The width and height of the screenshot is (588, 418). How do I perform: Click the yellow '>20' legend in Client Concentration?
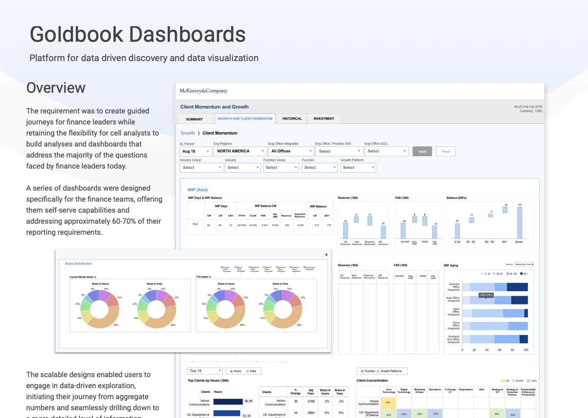[x=502, y=381]
